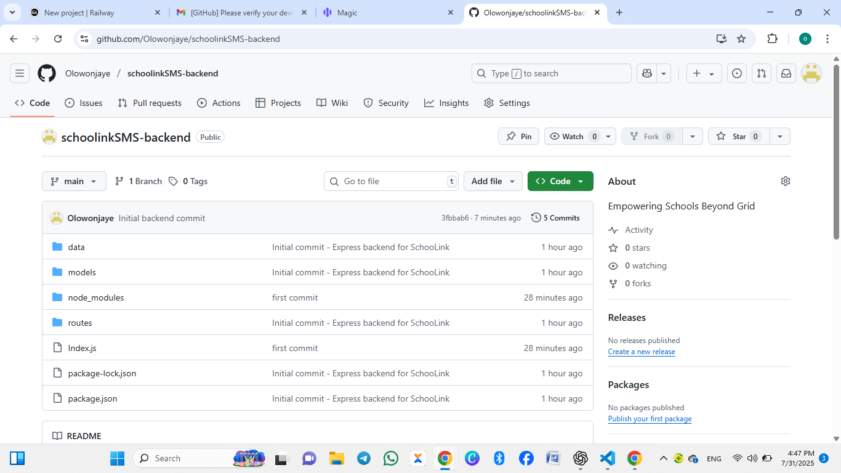This screenshot has width=841, height=473.
Task: Open the data folder
Action: (x=76, y=247)
